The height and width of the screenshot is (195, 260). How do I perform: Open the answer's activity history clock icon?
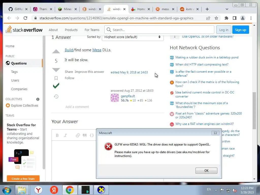[x=56, y=96]
